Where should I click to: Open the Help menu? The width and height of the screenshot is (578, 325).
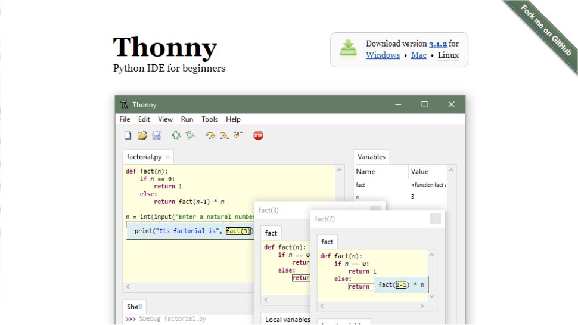233,119
